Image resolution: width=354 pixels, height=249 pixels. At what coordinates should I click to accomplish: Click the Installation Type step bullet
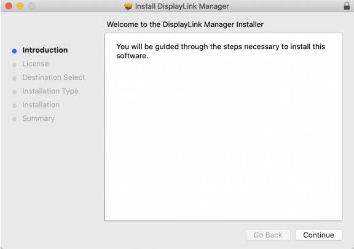click(14, 92)
